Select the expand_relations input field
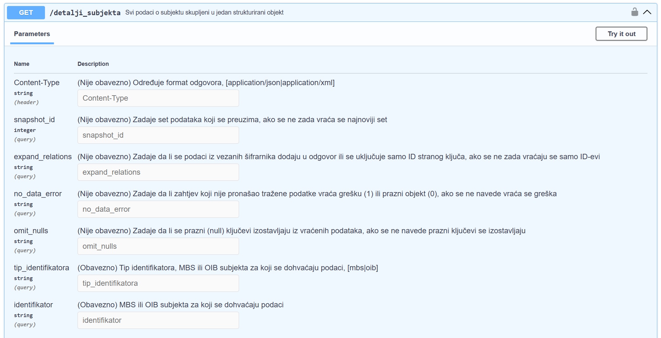The height and width of the screenshot is (338, 661). pyautogui.click(x=158, y=172)
